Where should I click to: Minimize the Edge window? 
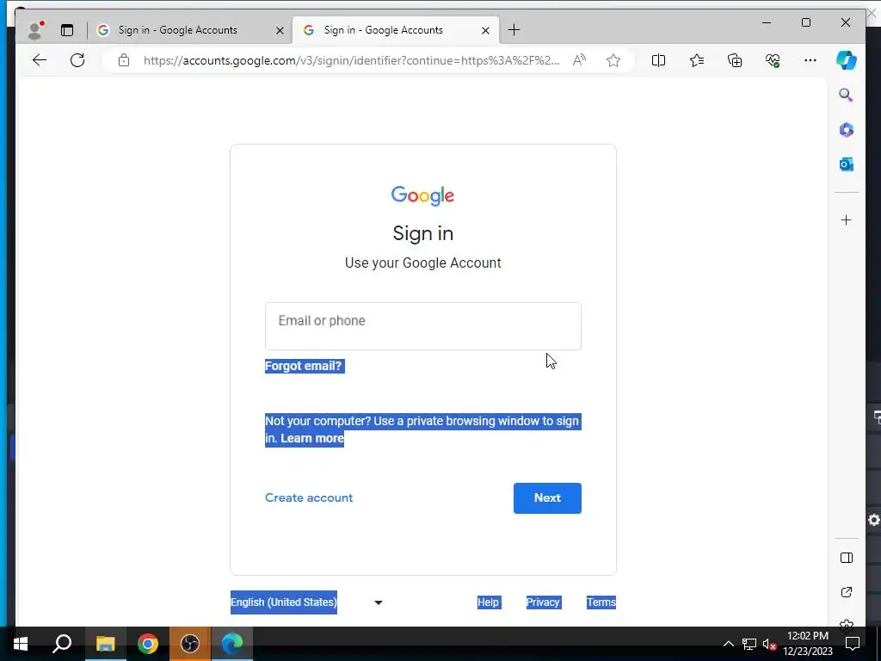pyautogui.click(x=767, y=22)
